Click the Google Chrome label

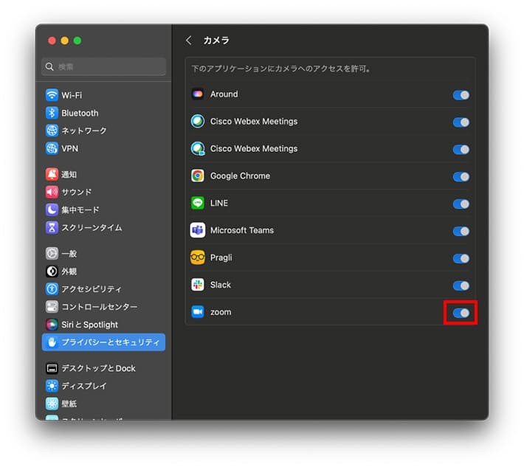[240, 176]
